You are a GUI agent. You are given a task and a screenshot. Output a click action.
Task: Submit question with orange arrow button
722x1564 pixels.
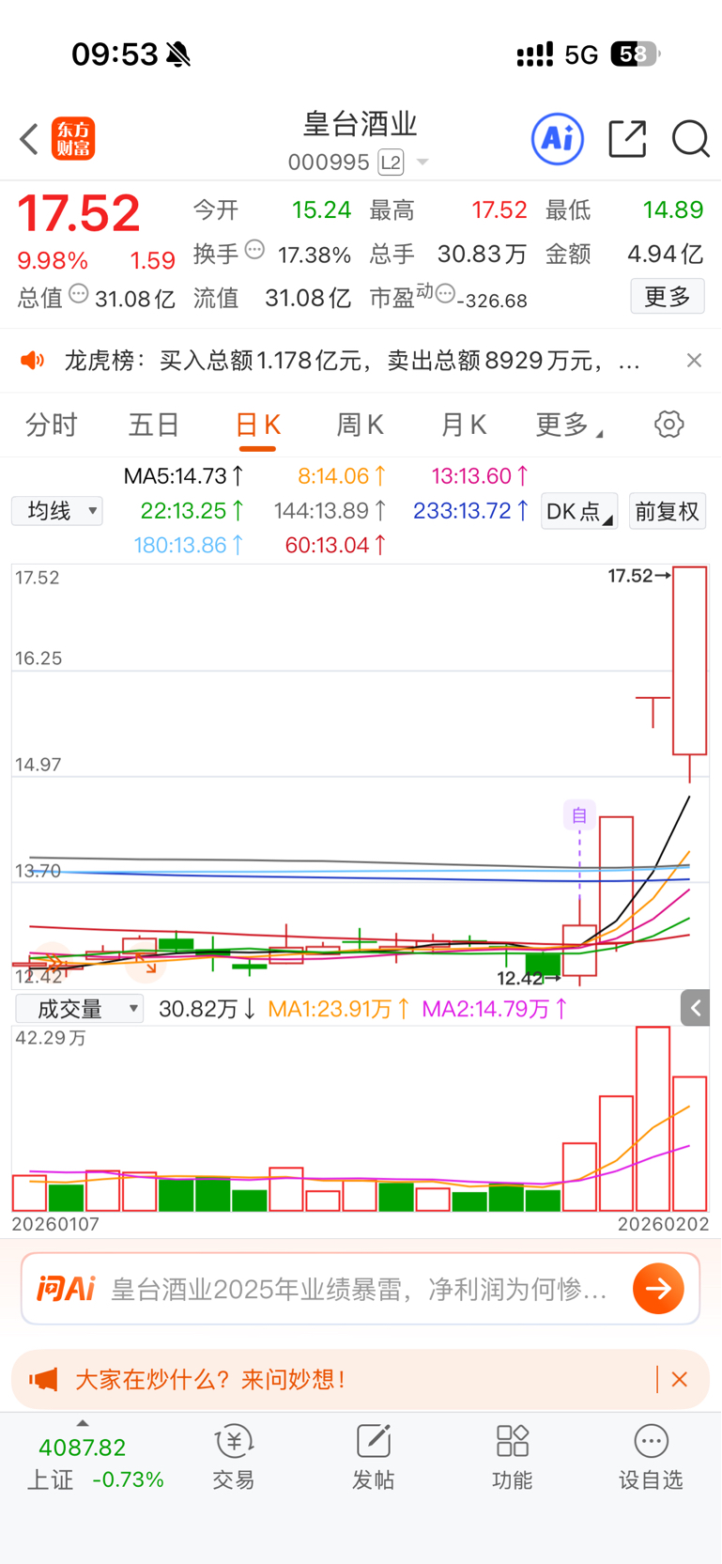coord(658,1289)
